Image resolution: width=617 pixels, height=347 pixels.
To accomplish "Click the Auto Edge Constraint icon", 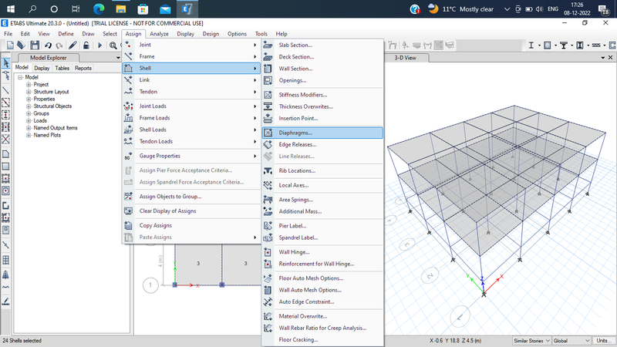I will click(268, 302).
